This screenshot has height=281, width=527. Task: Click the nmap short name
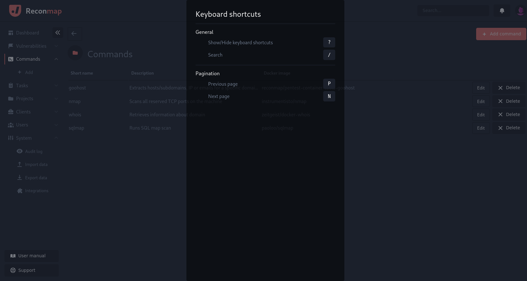click(75, 101)
